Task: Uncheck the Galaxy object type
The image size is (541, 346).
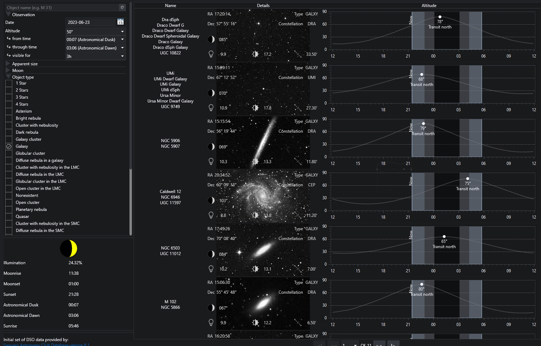Action: tap(9, 146)
